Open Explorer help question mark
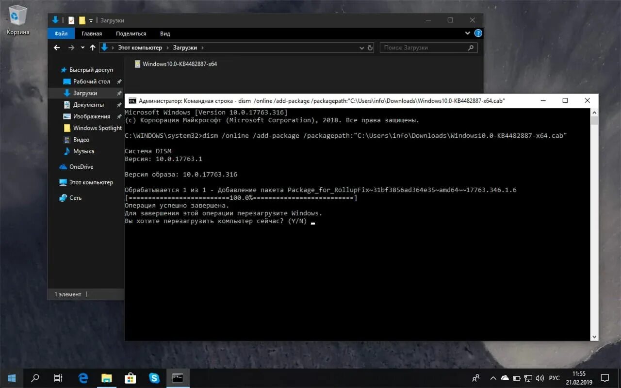Screen dimensions: 621x388 point(478,33)
